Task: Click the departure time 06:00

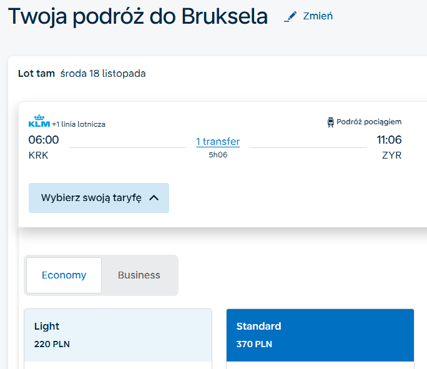Action: click(x=44, y=140)
